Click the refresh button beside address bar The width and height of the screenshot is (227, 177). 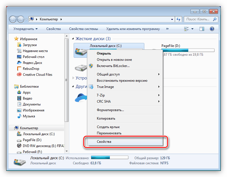tap(178, 19)
